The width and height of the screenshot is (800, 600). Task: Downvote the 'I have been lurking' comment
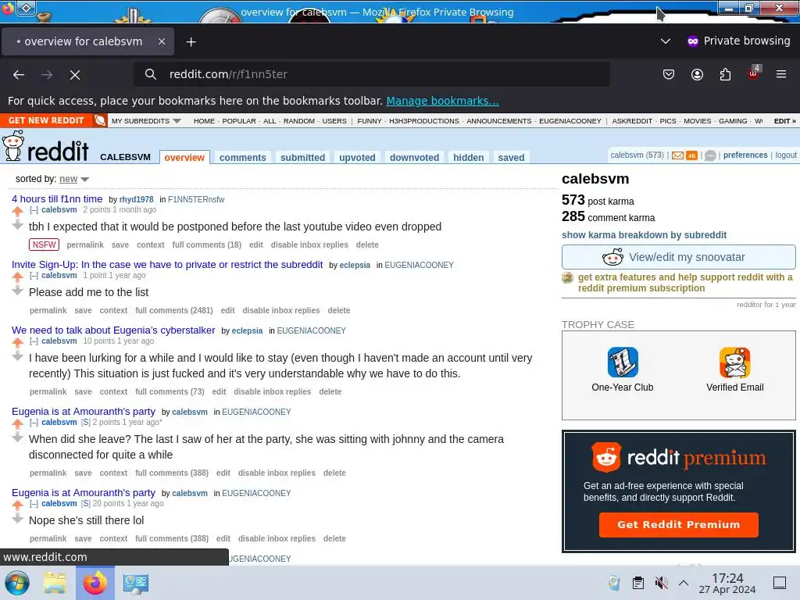pyautogui.click(x=17, y=356)
